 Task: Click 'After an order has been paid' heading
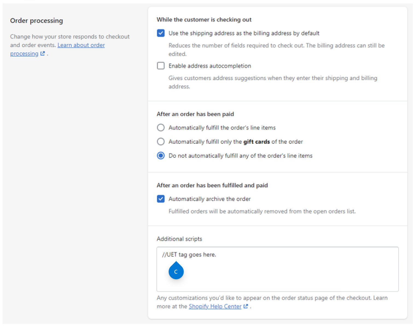[195, 114]
